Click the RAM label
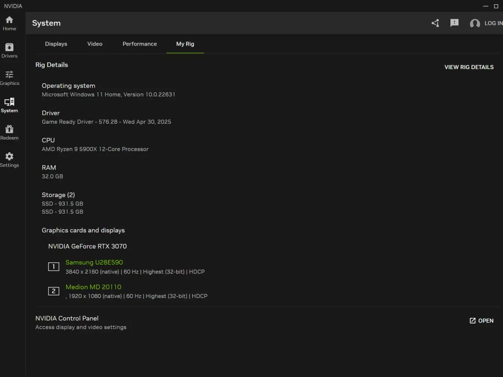The height and width of the screenshot is (377, 503). point(49,168)
